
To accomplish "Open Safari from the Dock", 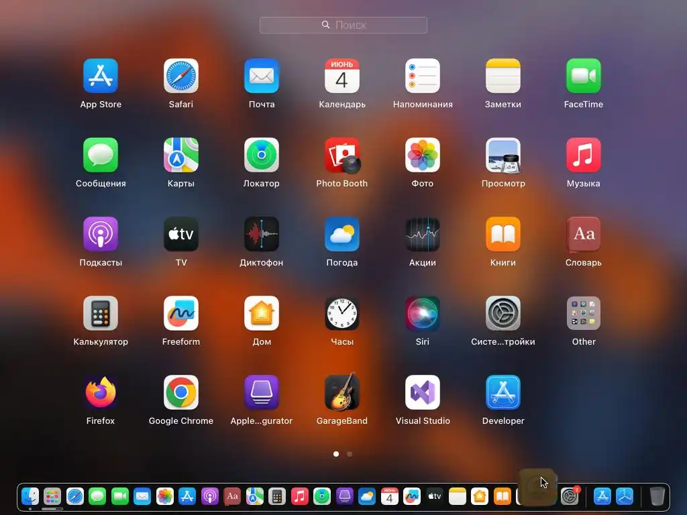I will pyautogui.click(x=75, y=497).
